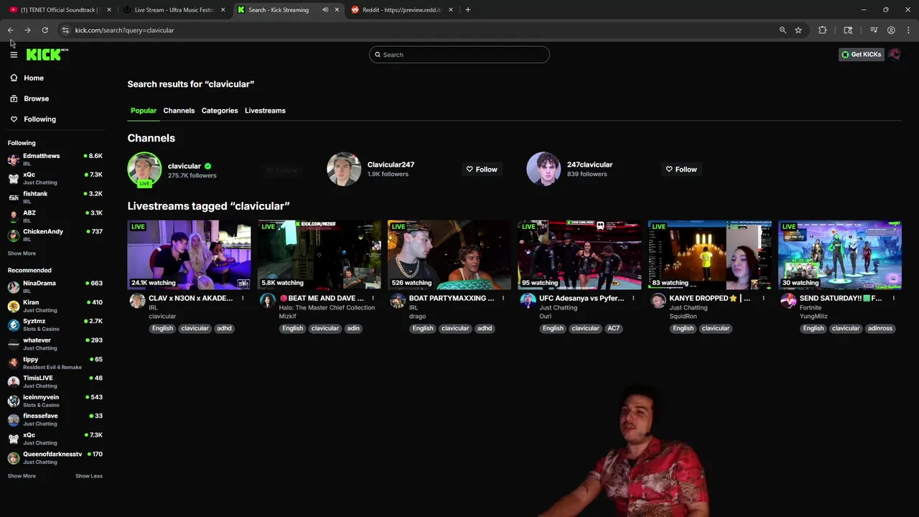Open BEAT ME AND DAVE stream thumbnail

(319, 255)
